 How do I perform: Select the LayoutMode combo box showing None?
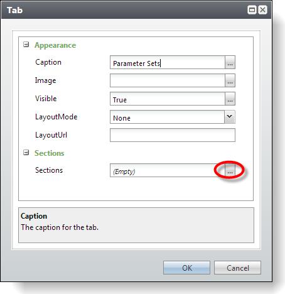point(173,117)
